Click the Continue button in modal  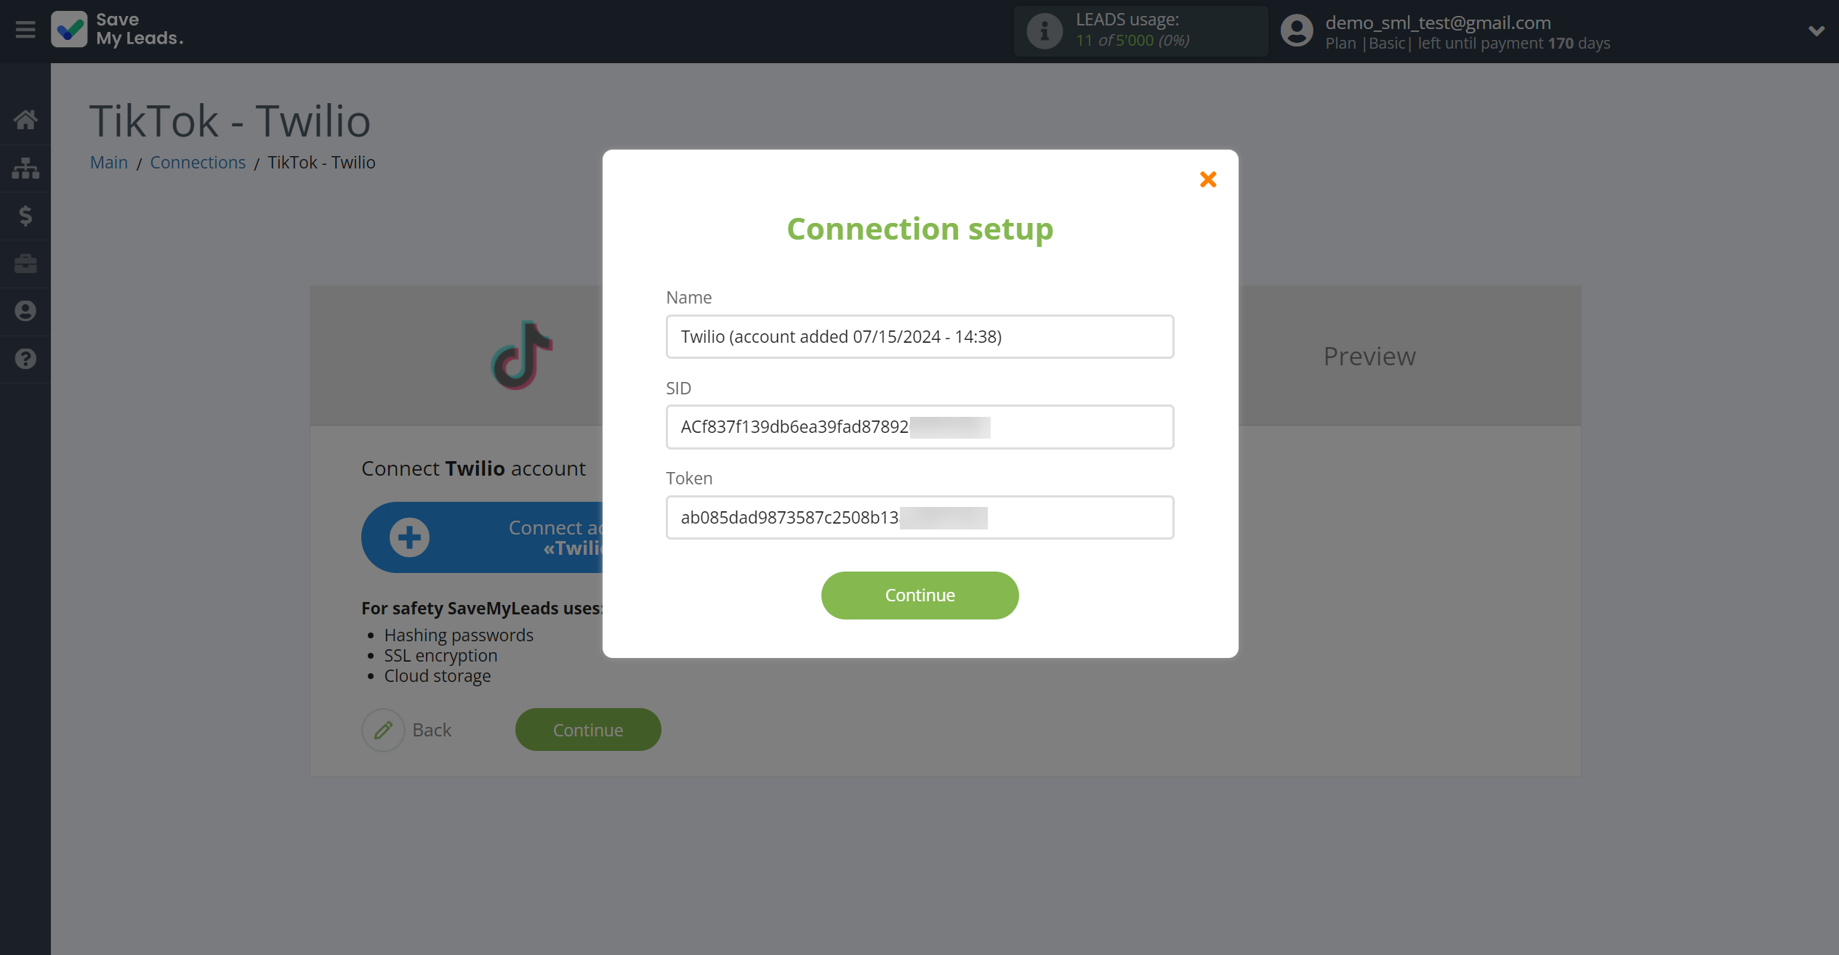point(919,596)
